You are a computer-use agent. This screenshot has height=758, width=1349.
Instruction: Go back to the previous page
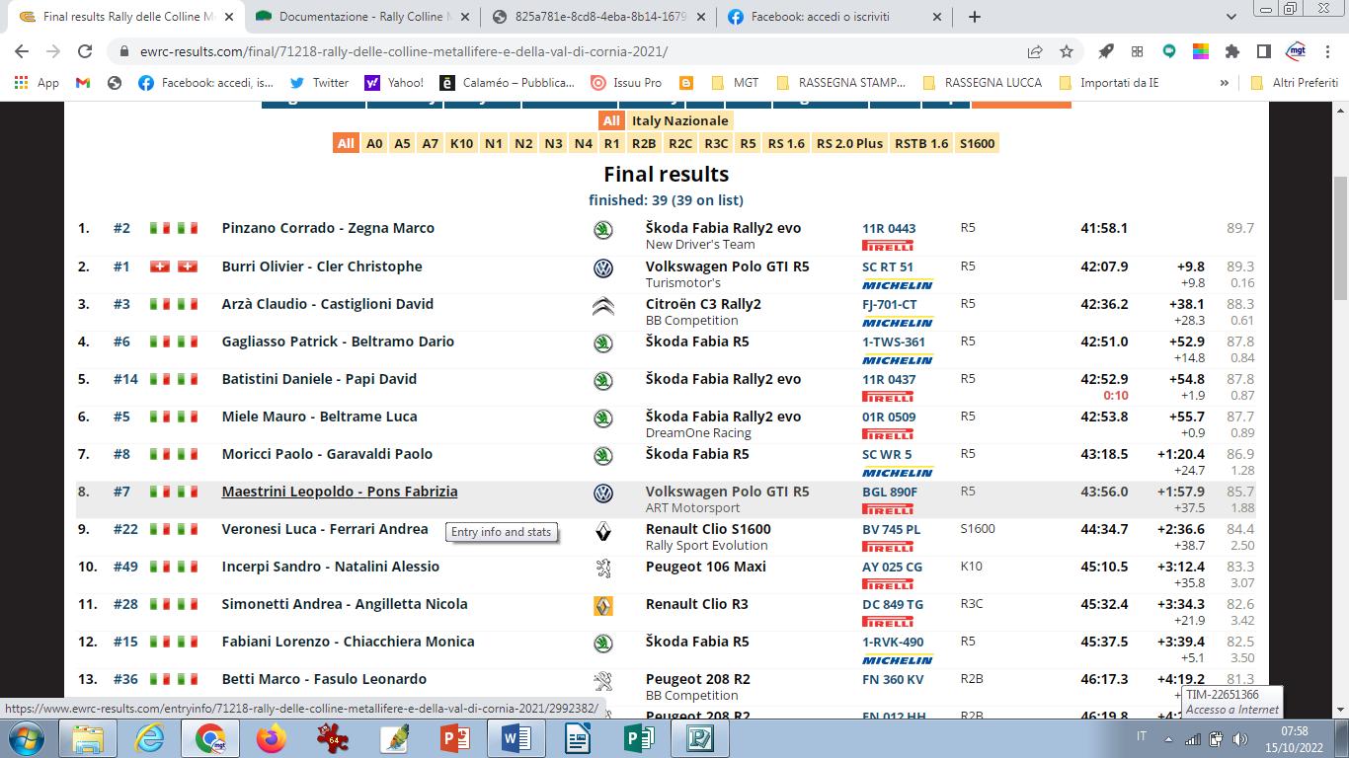pyautogui.click(x=22, y=51)
